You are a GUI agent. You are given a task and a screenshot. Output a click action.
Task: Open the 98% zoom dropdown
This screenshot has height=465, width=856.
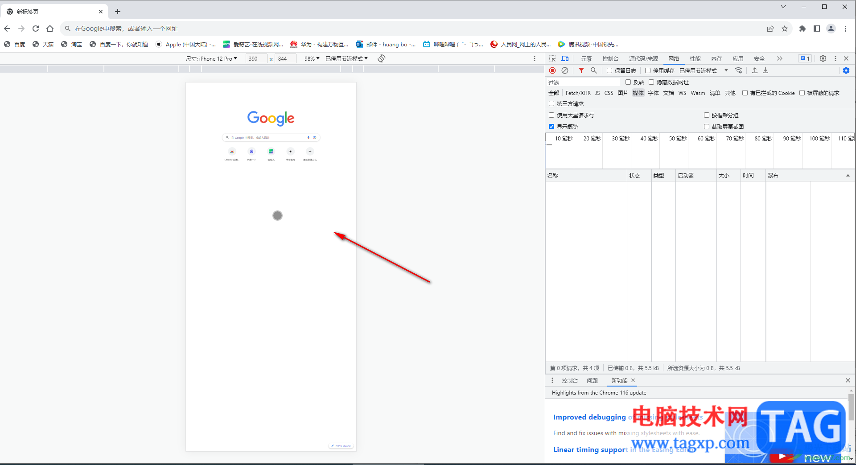[312, 58]
